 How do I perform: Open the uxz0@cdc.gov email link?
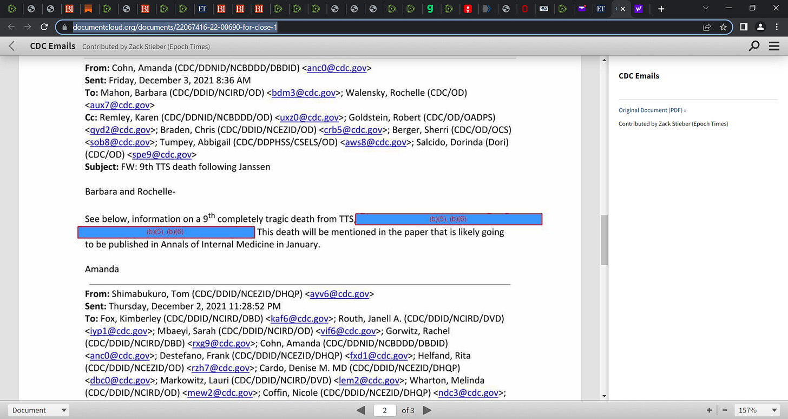tap(309, 117)
